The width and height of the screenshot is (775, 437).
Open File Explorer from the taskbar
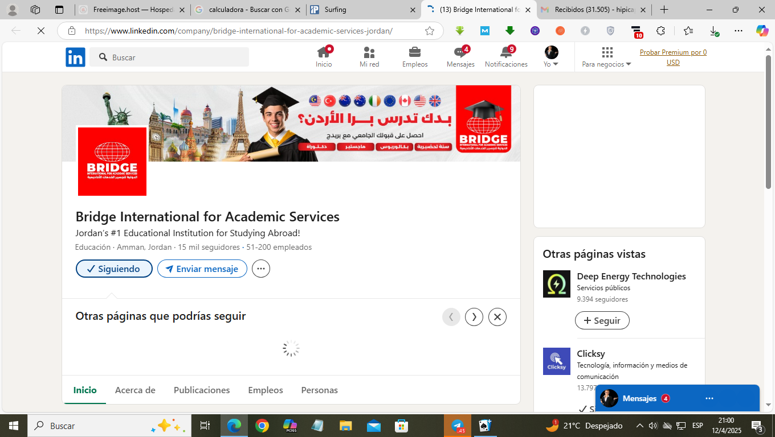(x=345, y=426)
